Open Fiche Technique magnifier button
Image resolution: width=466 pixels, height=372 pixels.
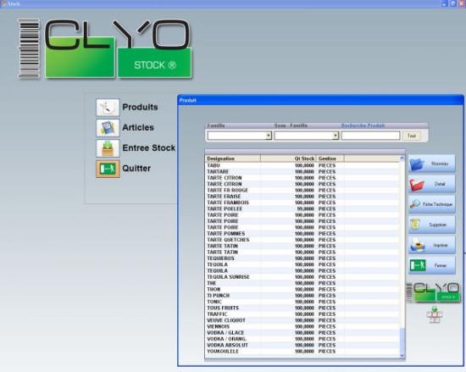point(431,204)
